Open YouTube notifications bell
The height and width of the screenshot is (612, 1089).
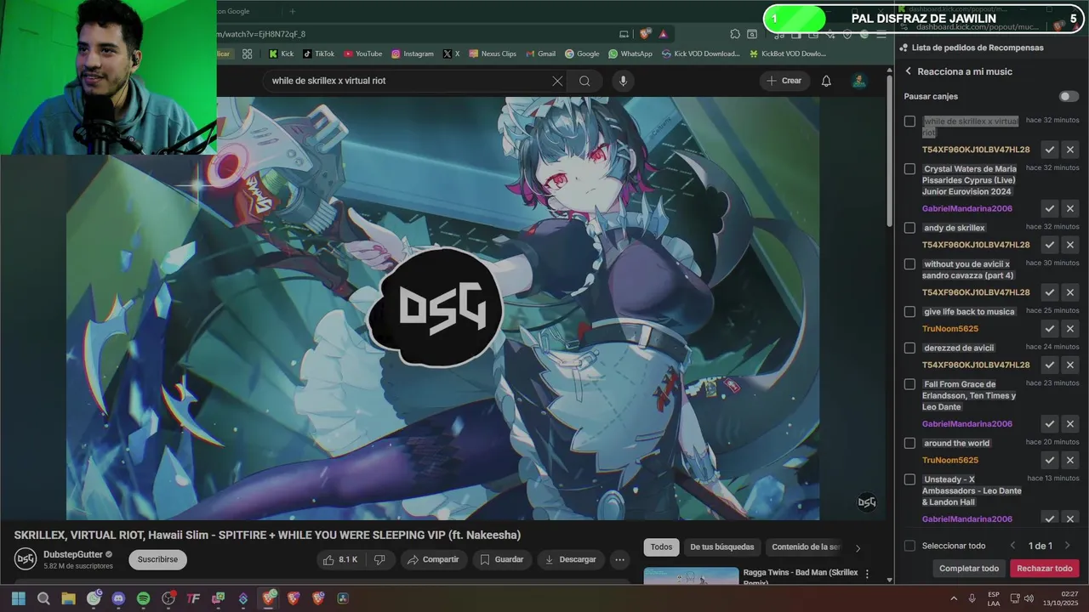click(x=826, y=81)
